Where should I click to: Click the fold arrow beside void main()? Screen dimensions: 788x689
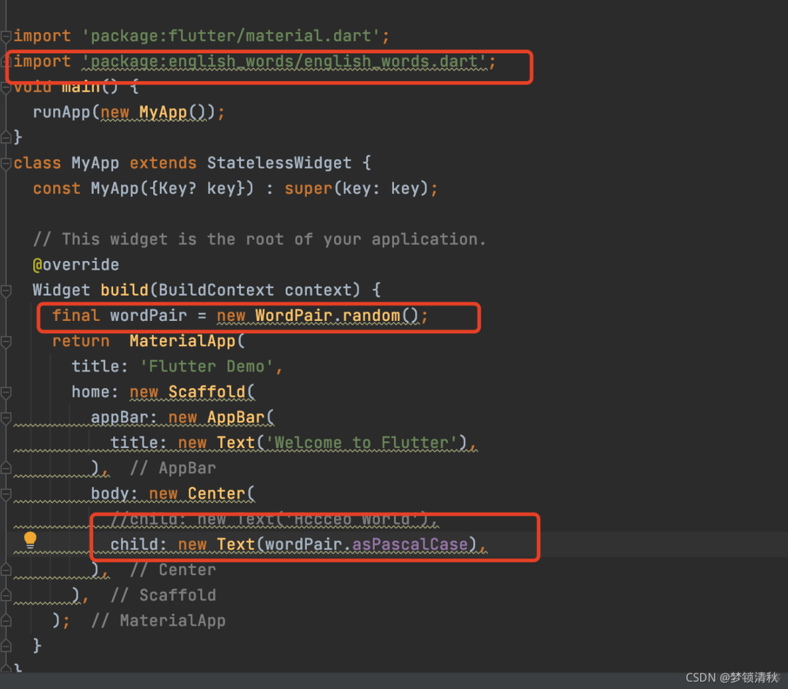(6, 86)
